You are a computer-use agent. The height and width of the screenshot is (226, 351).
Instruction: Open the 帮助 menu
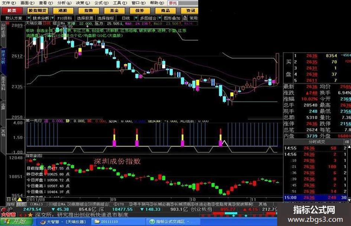[157, 3]
